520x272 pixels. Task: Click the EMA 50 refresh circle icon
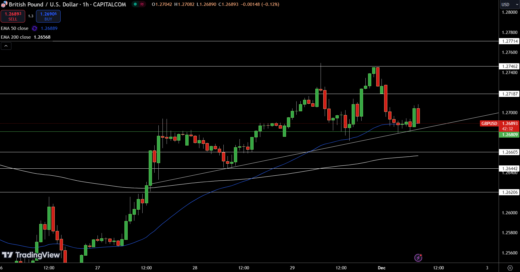pyautogui.click(x=35, y=28)
